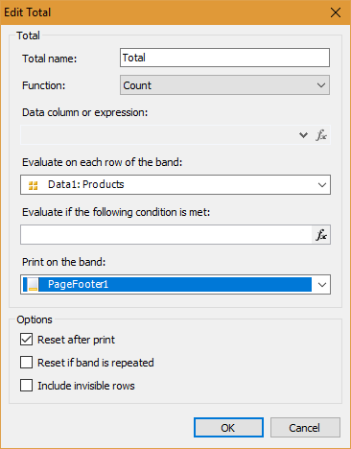Select the highlighted PageFooter1 entry
This screenshot has width=351, height=449.
tap(167, 284)
